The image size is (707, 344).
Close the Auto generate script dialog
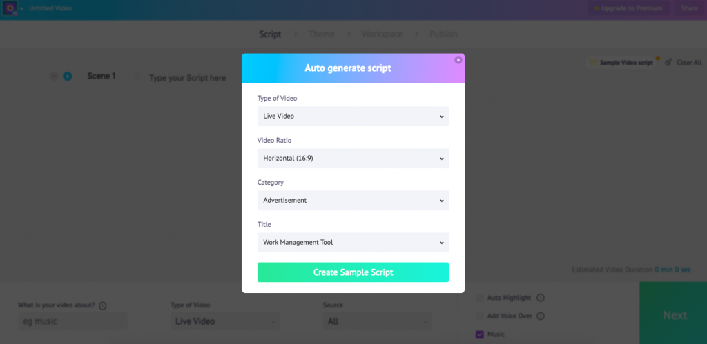point(458,60)
